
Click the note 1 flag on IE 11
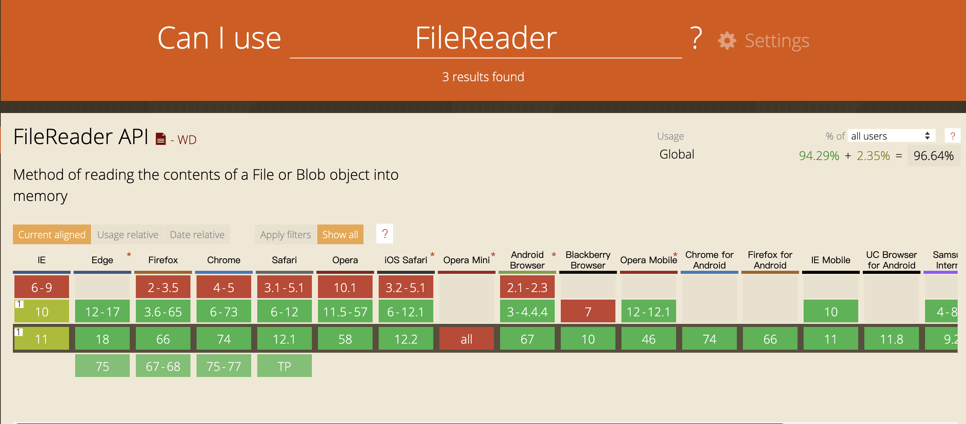click(19, 332)
